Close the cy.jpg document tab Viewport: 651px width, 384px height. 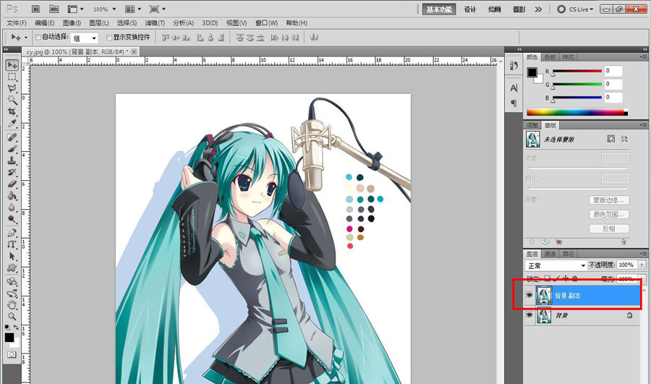(x=134, y=52)
